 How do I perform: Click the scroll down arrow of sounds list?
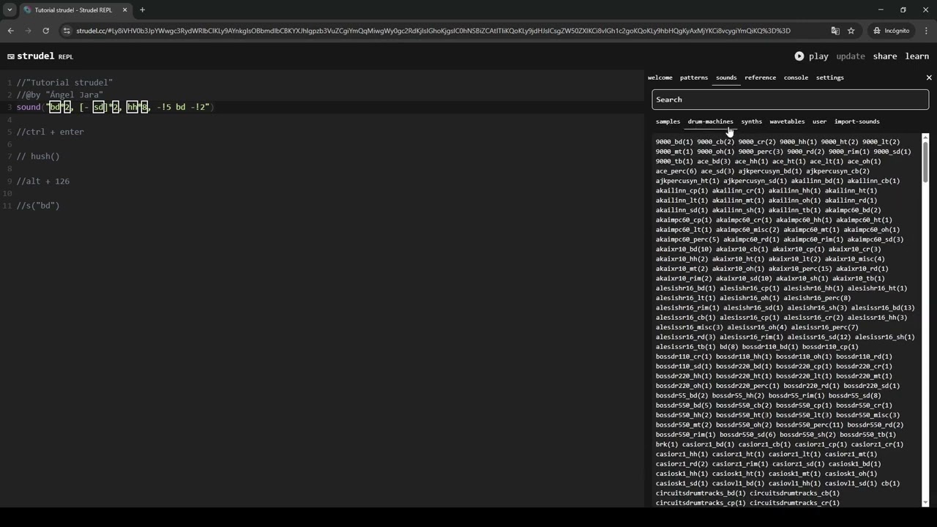click(925, 503)
